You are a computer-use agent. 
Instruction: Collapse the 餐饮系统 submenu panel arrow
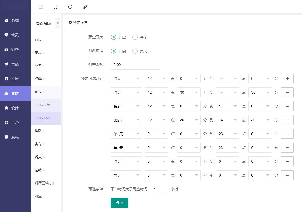(58, 23)
